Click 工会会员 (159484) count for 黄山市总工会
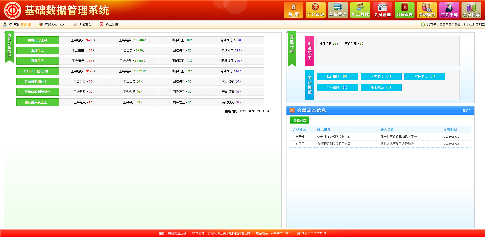The image size is (485, 237). (133, 40)
